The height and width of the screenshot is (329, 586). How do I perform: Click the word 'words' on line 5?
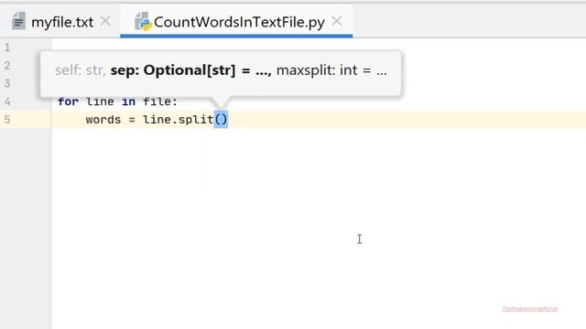click(x=103, y=120)
